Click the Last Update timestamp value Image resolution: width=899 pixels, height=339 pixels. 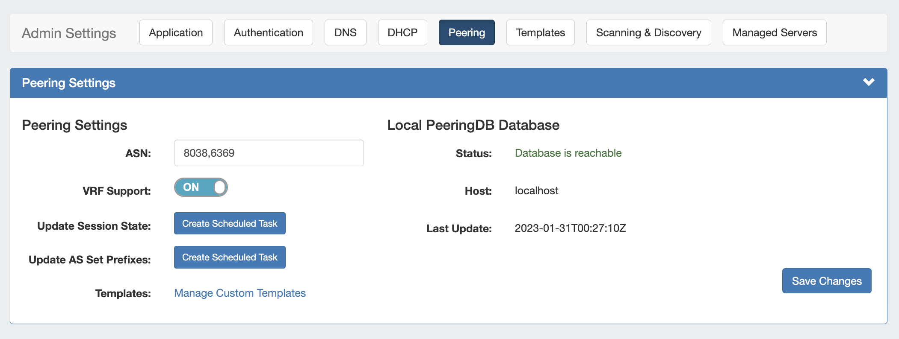tap(570, 228)
